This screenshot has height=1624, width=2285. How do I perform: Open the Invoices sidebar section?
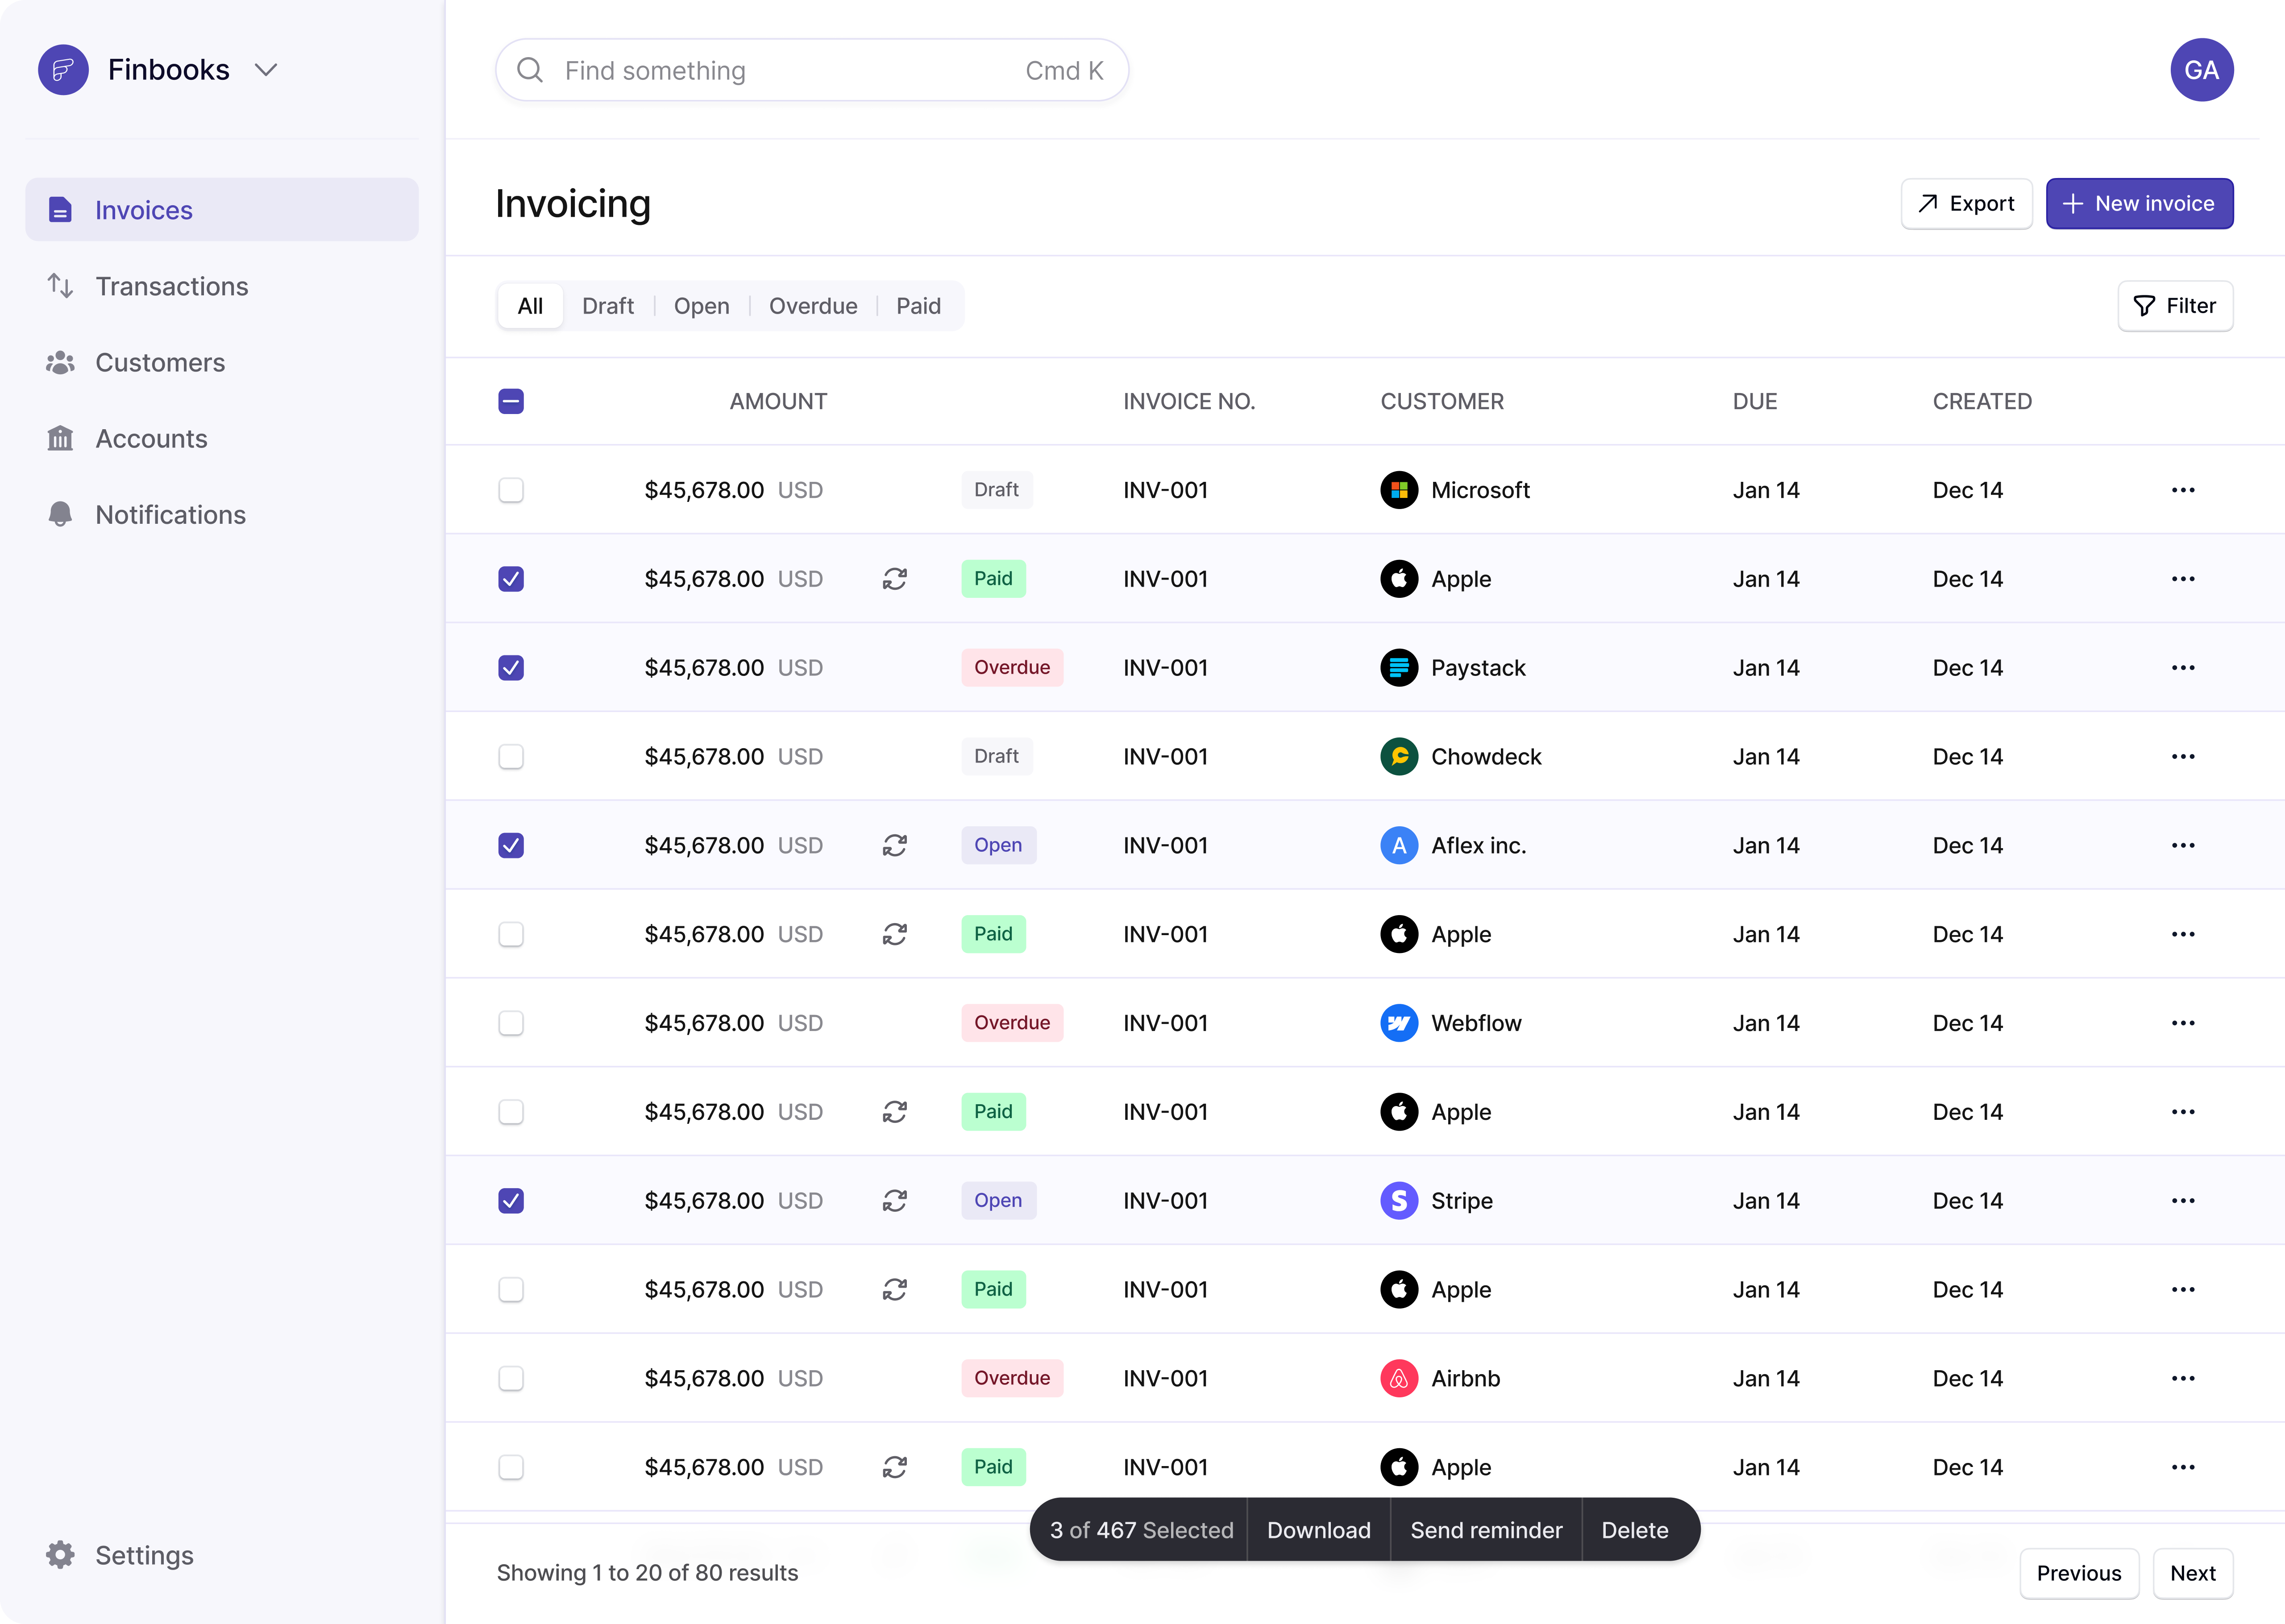click(222, 210)
